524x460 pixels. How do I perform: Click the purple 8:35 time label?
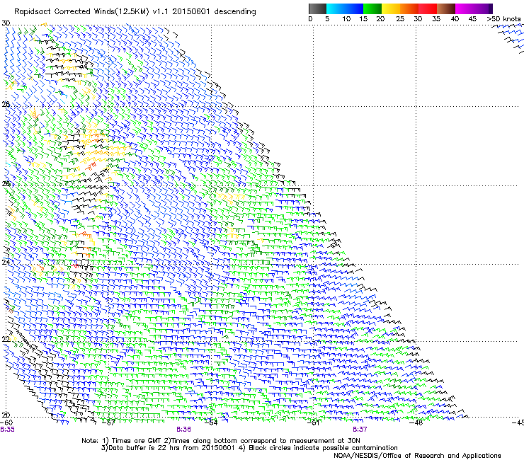pos(7,430)
